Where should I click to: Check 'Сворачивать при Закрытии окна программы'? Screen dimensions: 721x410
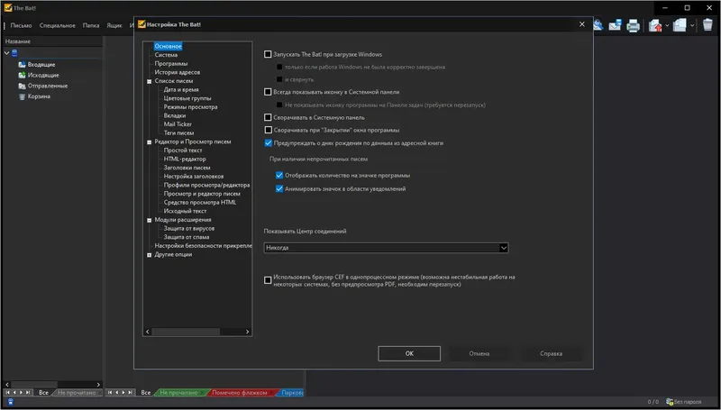tap(268, 130)
